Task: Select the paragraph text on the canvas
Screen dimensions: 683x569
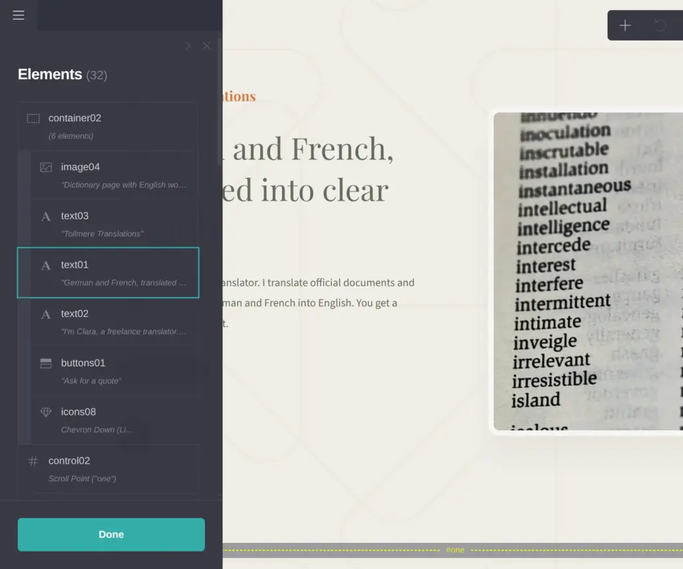Action: pos(318,303)
